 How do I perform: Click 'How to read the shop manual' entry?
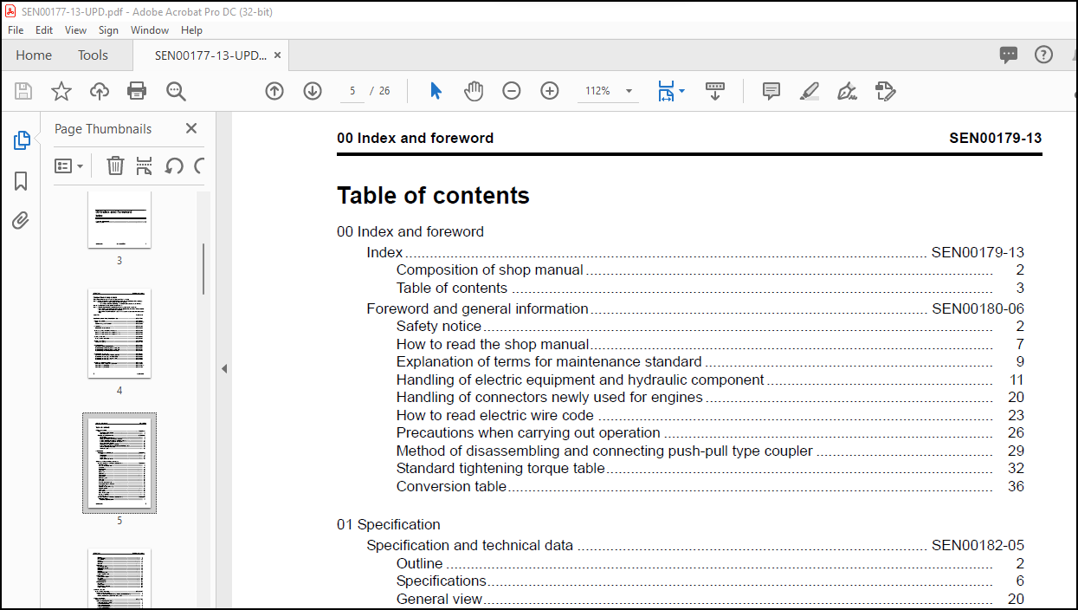coord(493,345)
